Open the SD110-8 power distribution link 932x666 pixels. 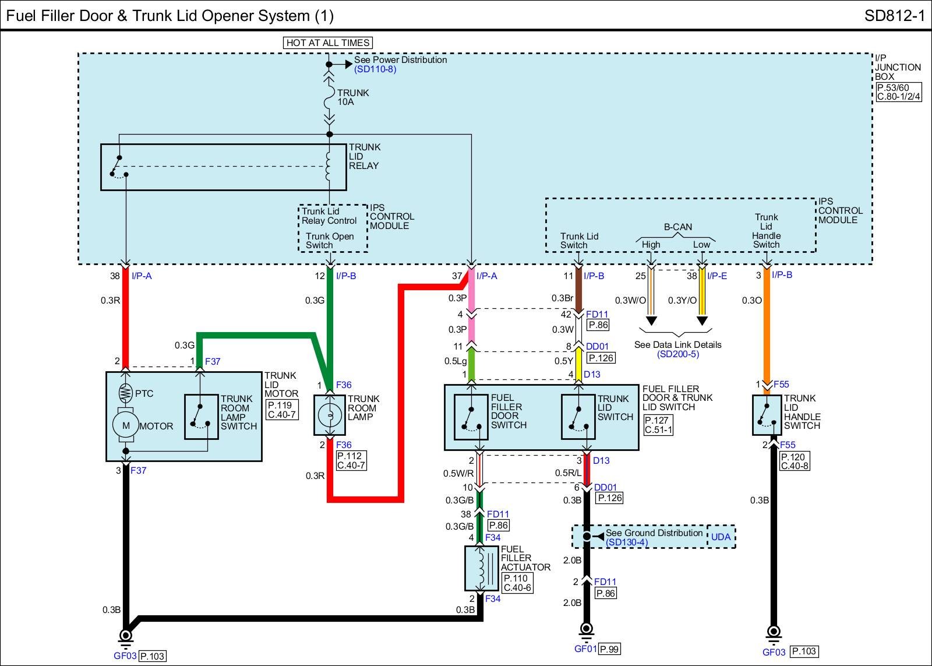point(375,69)
